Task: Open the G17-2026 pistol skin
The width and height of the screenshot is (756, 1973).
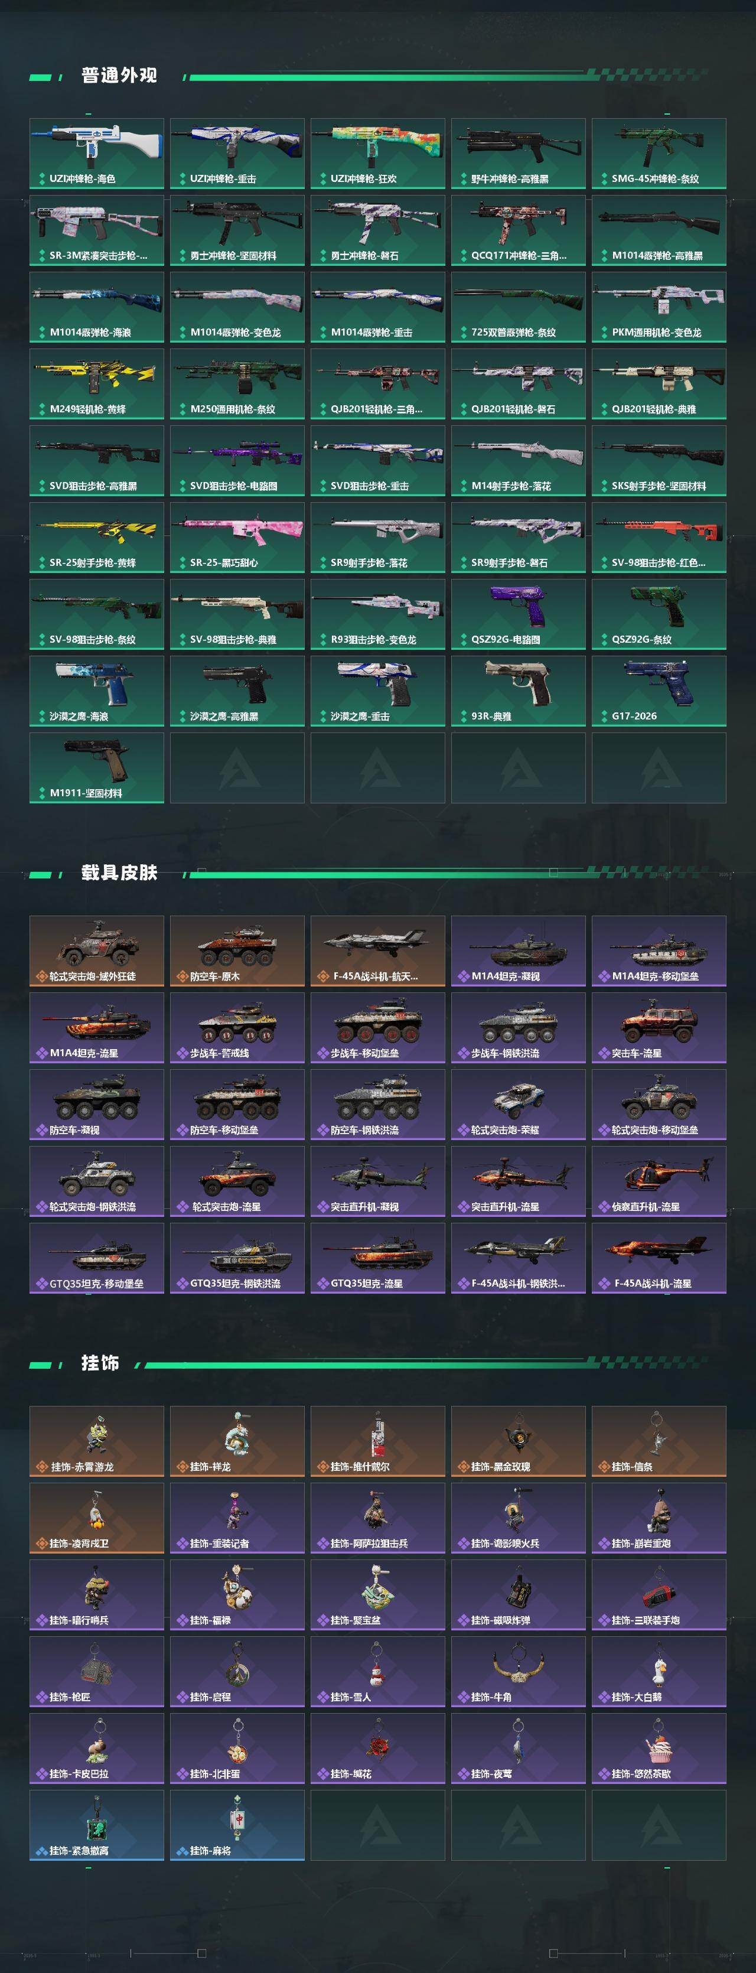Action: (659, 691)
